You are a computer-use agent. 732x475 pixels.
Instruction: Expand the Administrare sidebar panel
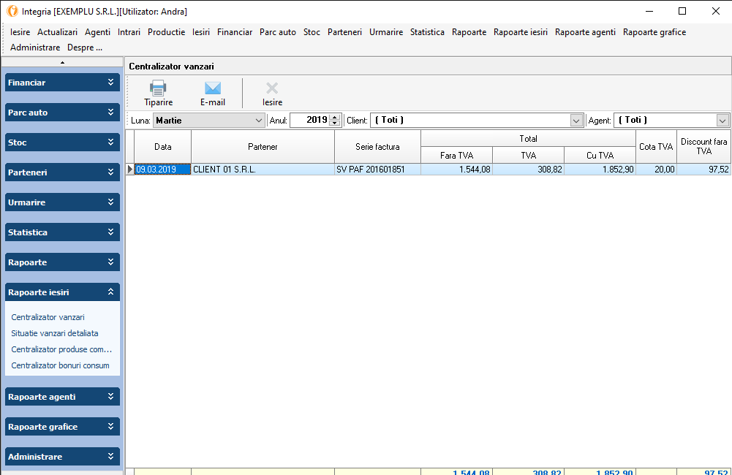[x=110, y=457]
